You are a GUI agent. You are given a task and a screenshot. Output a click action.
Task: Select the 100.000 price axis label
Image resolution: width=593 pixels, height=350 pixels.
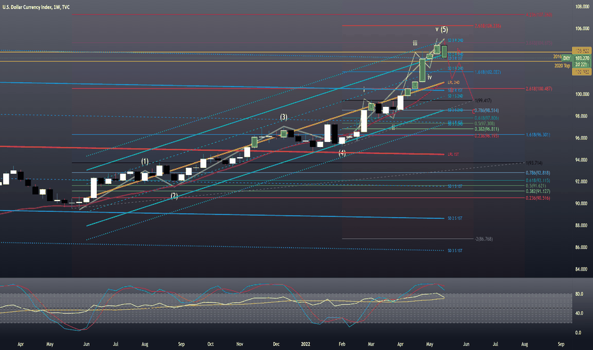click(x=582, y=94)
